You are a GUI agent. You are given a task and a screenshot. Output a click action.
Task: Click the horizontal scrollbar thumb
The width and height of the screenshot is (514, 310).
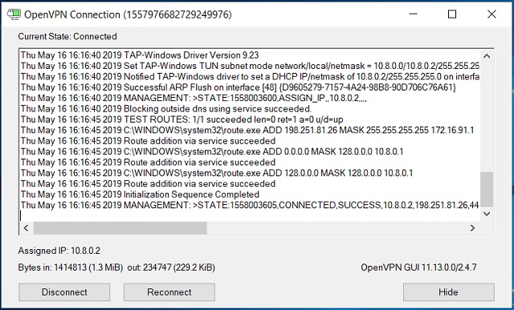point(120,228)
